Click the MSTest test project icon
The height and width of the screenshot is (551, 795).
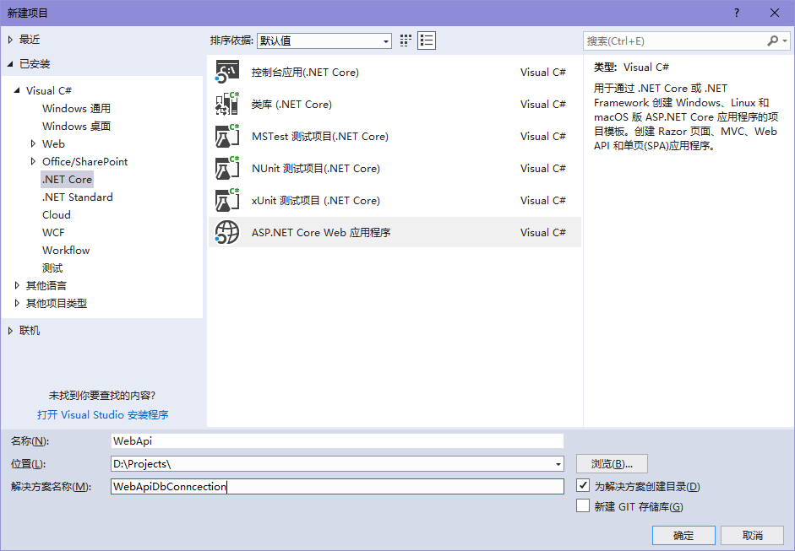click(226, 136)
